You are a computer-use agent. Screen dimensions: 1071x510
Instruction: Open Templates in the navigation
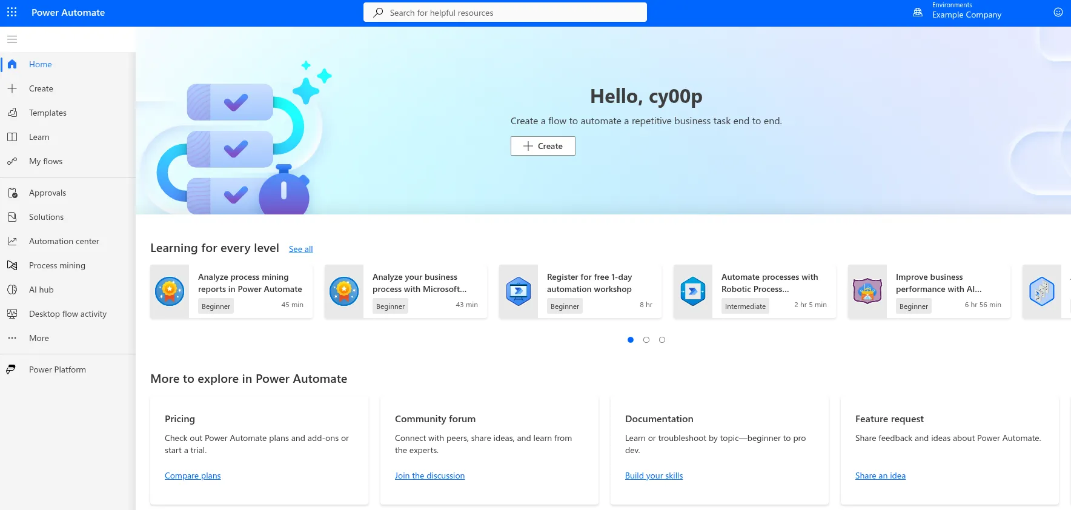tap(48, 113)
